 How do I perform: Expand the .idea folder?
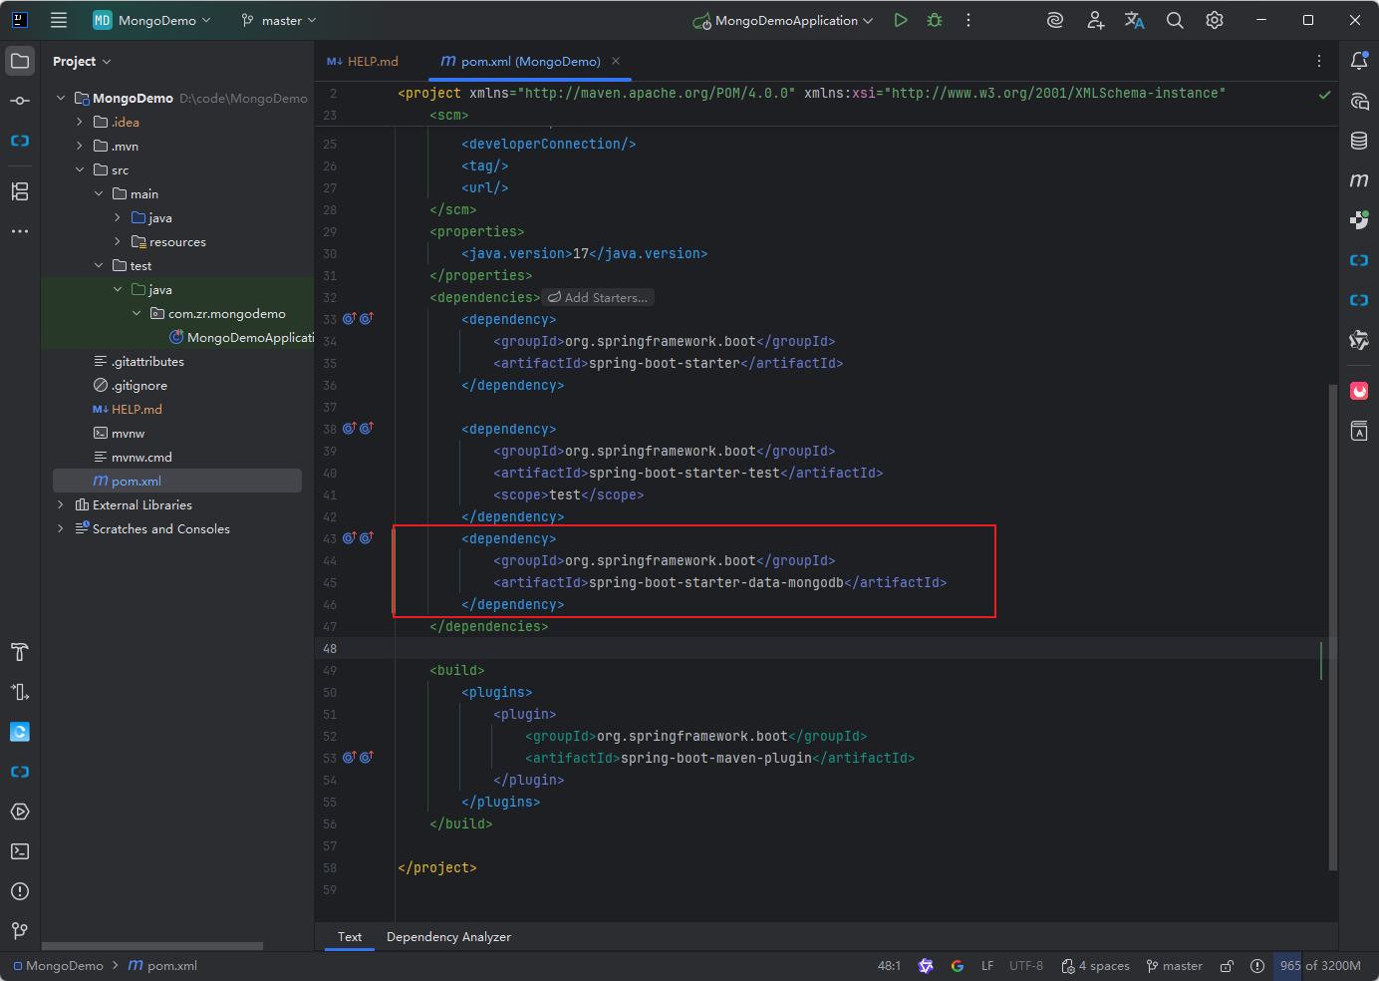[x=80, y=122]
